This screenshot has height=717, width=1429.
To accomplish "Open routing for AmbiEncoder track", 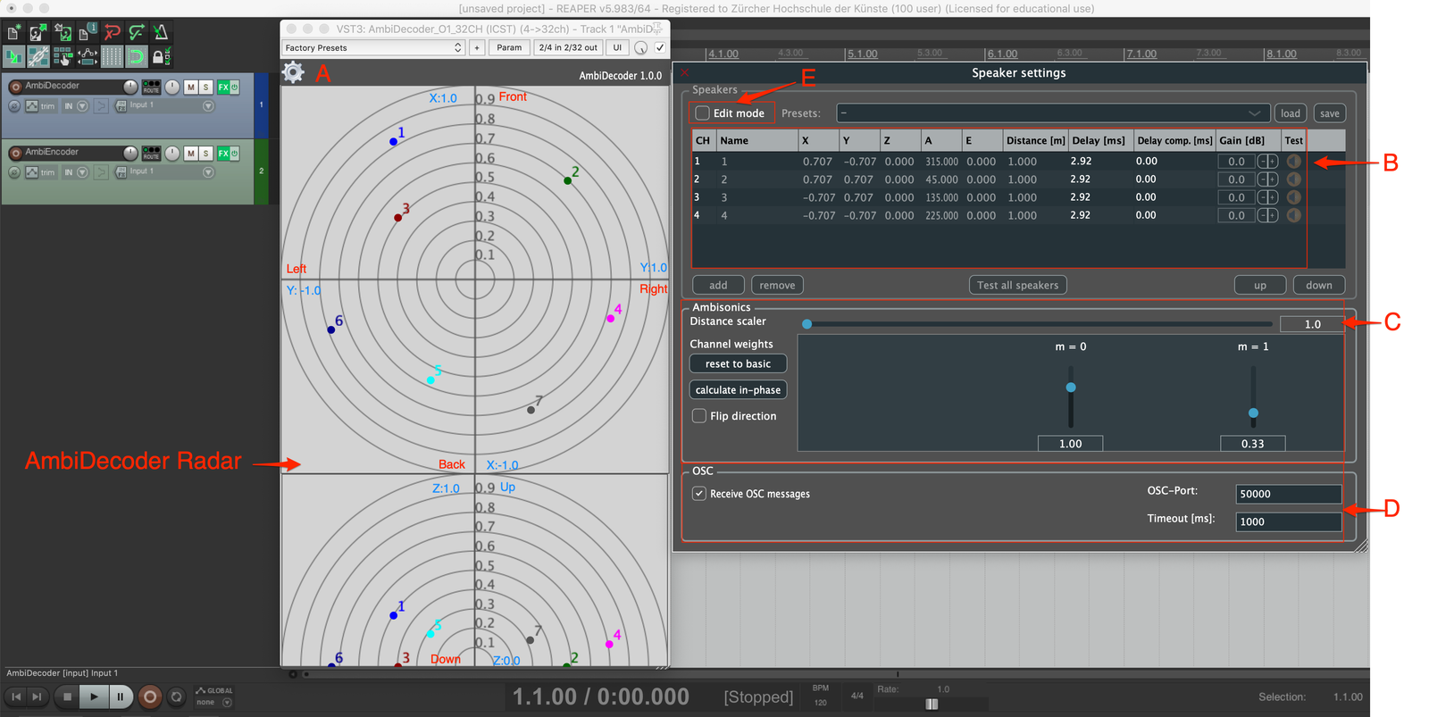I will (x=151, y=153).
